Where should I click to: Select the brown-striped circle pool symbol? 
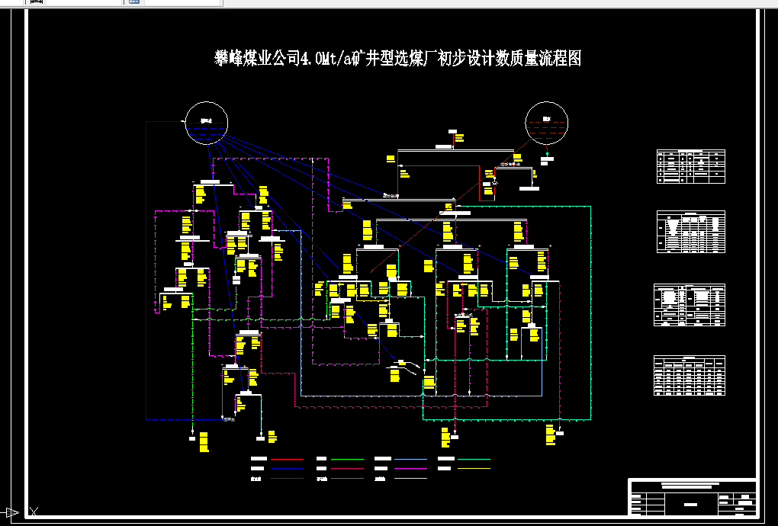(547, 123)
